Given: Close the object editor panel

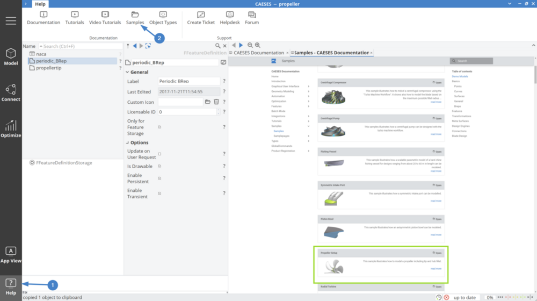Looking at the screenshot, I should (x=225, y=46).
